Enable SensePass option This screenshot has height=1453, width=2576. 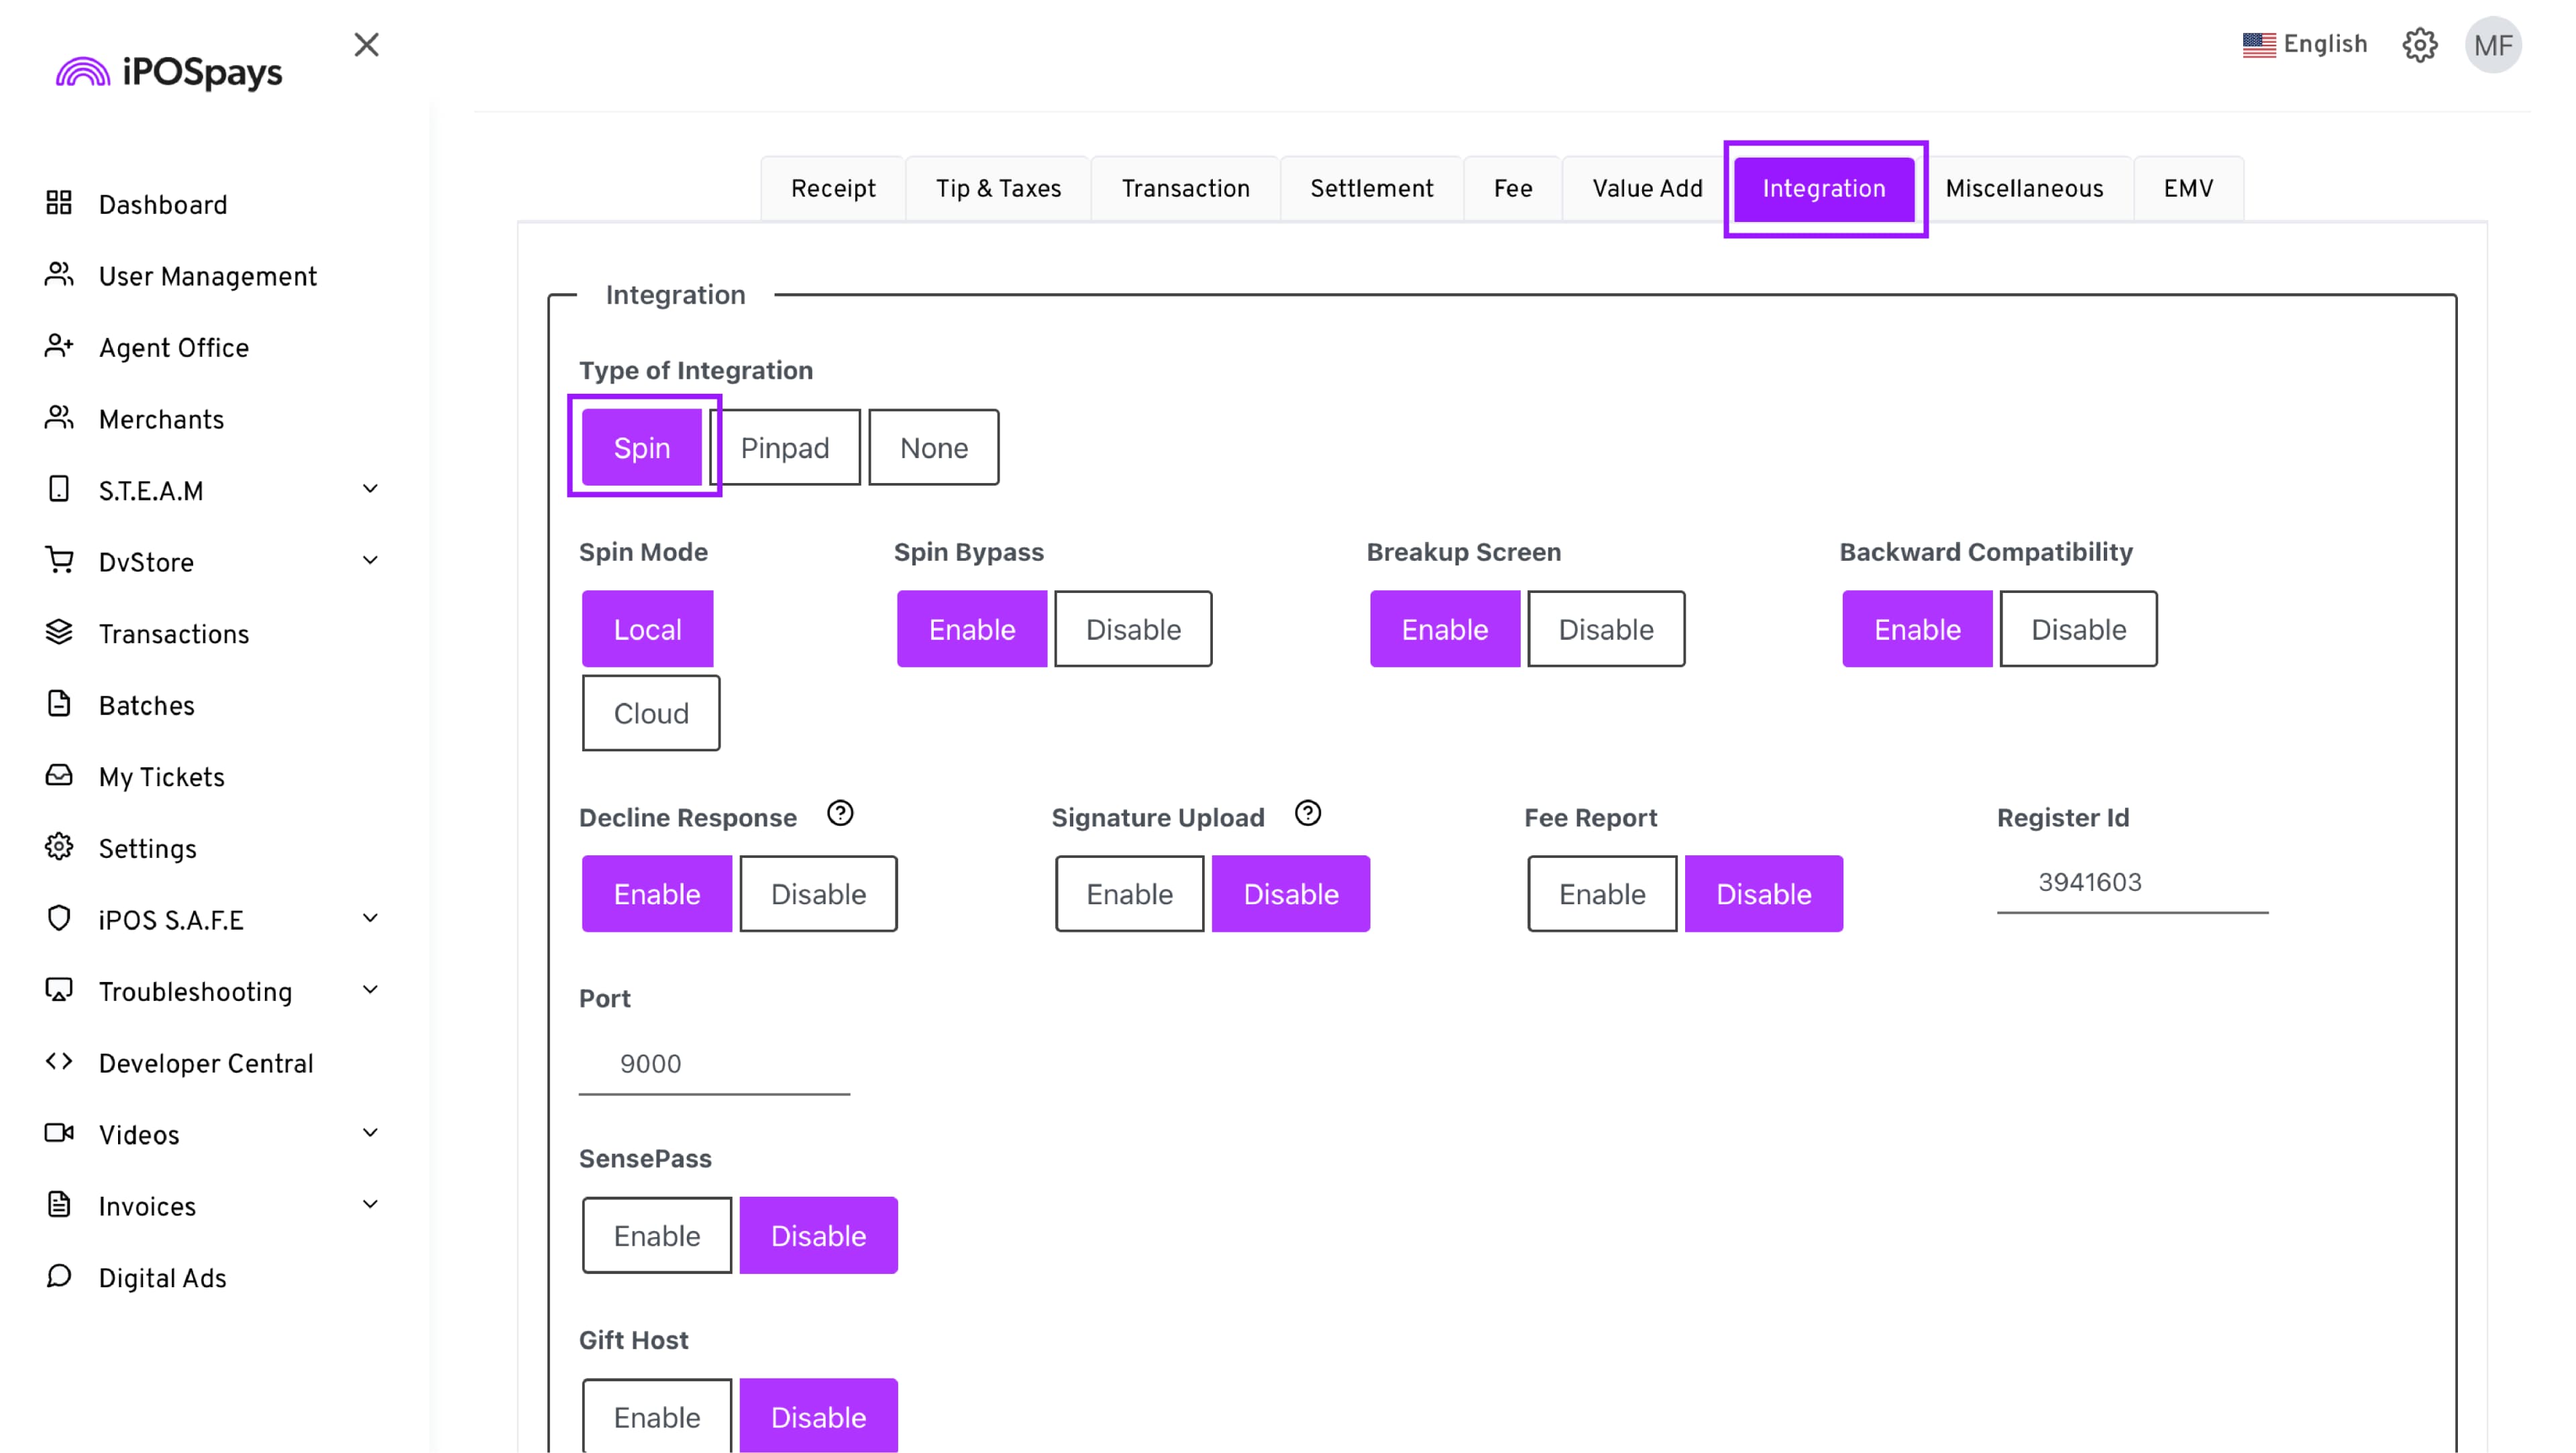656,1235
